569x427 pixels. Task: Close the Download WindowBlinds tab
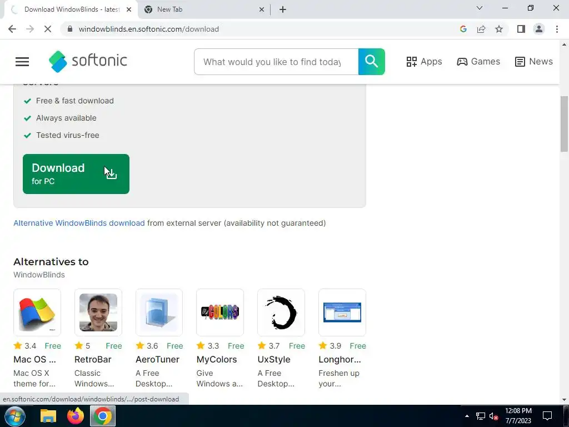(129, 9)
